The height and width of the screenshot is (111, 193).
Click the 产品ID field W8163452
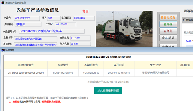[x=65, y=24]
